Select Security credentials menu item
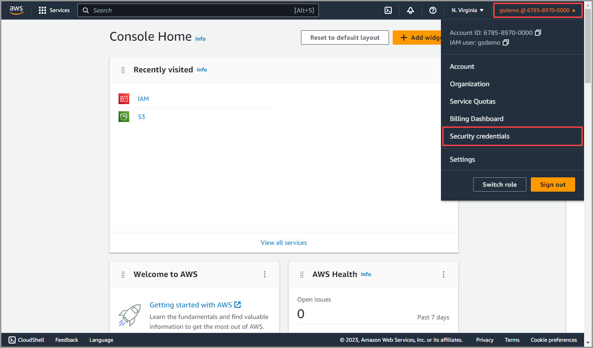Viewport: 593px width, 348px height. [x=479, y=136]
